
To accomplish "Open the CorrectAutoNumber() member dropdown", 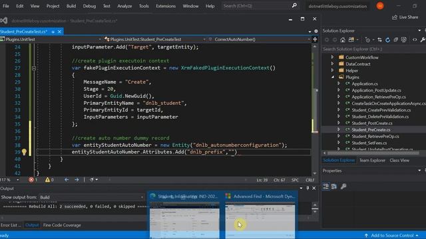I will click(260, 39).
